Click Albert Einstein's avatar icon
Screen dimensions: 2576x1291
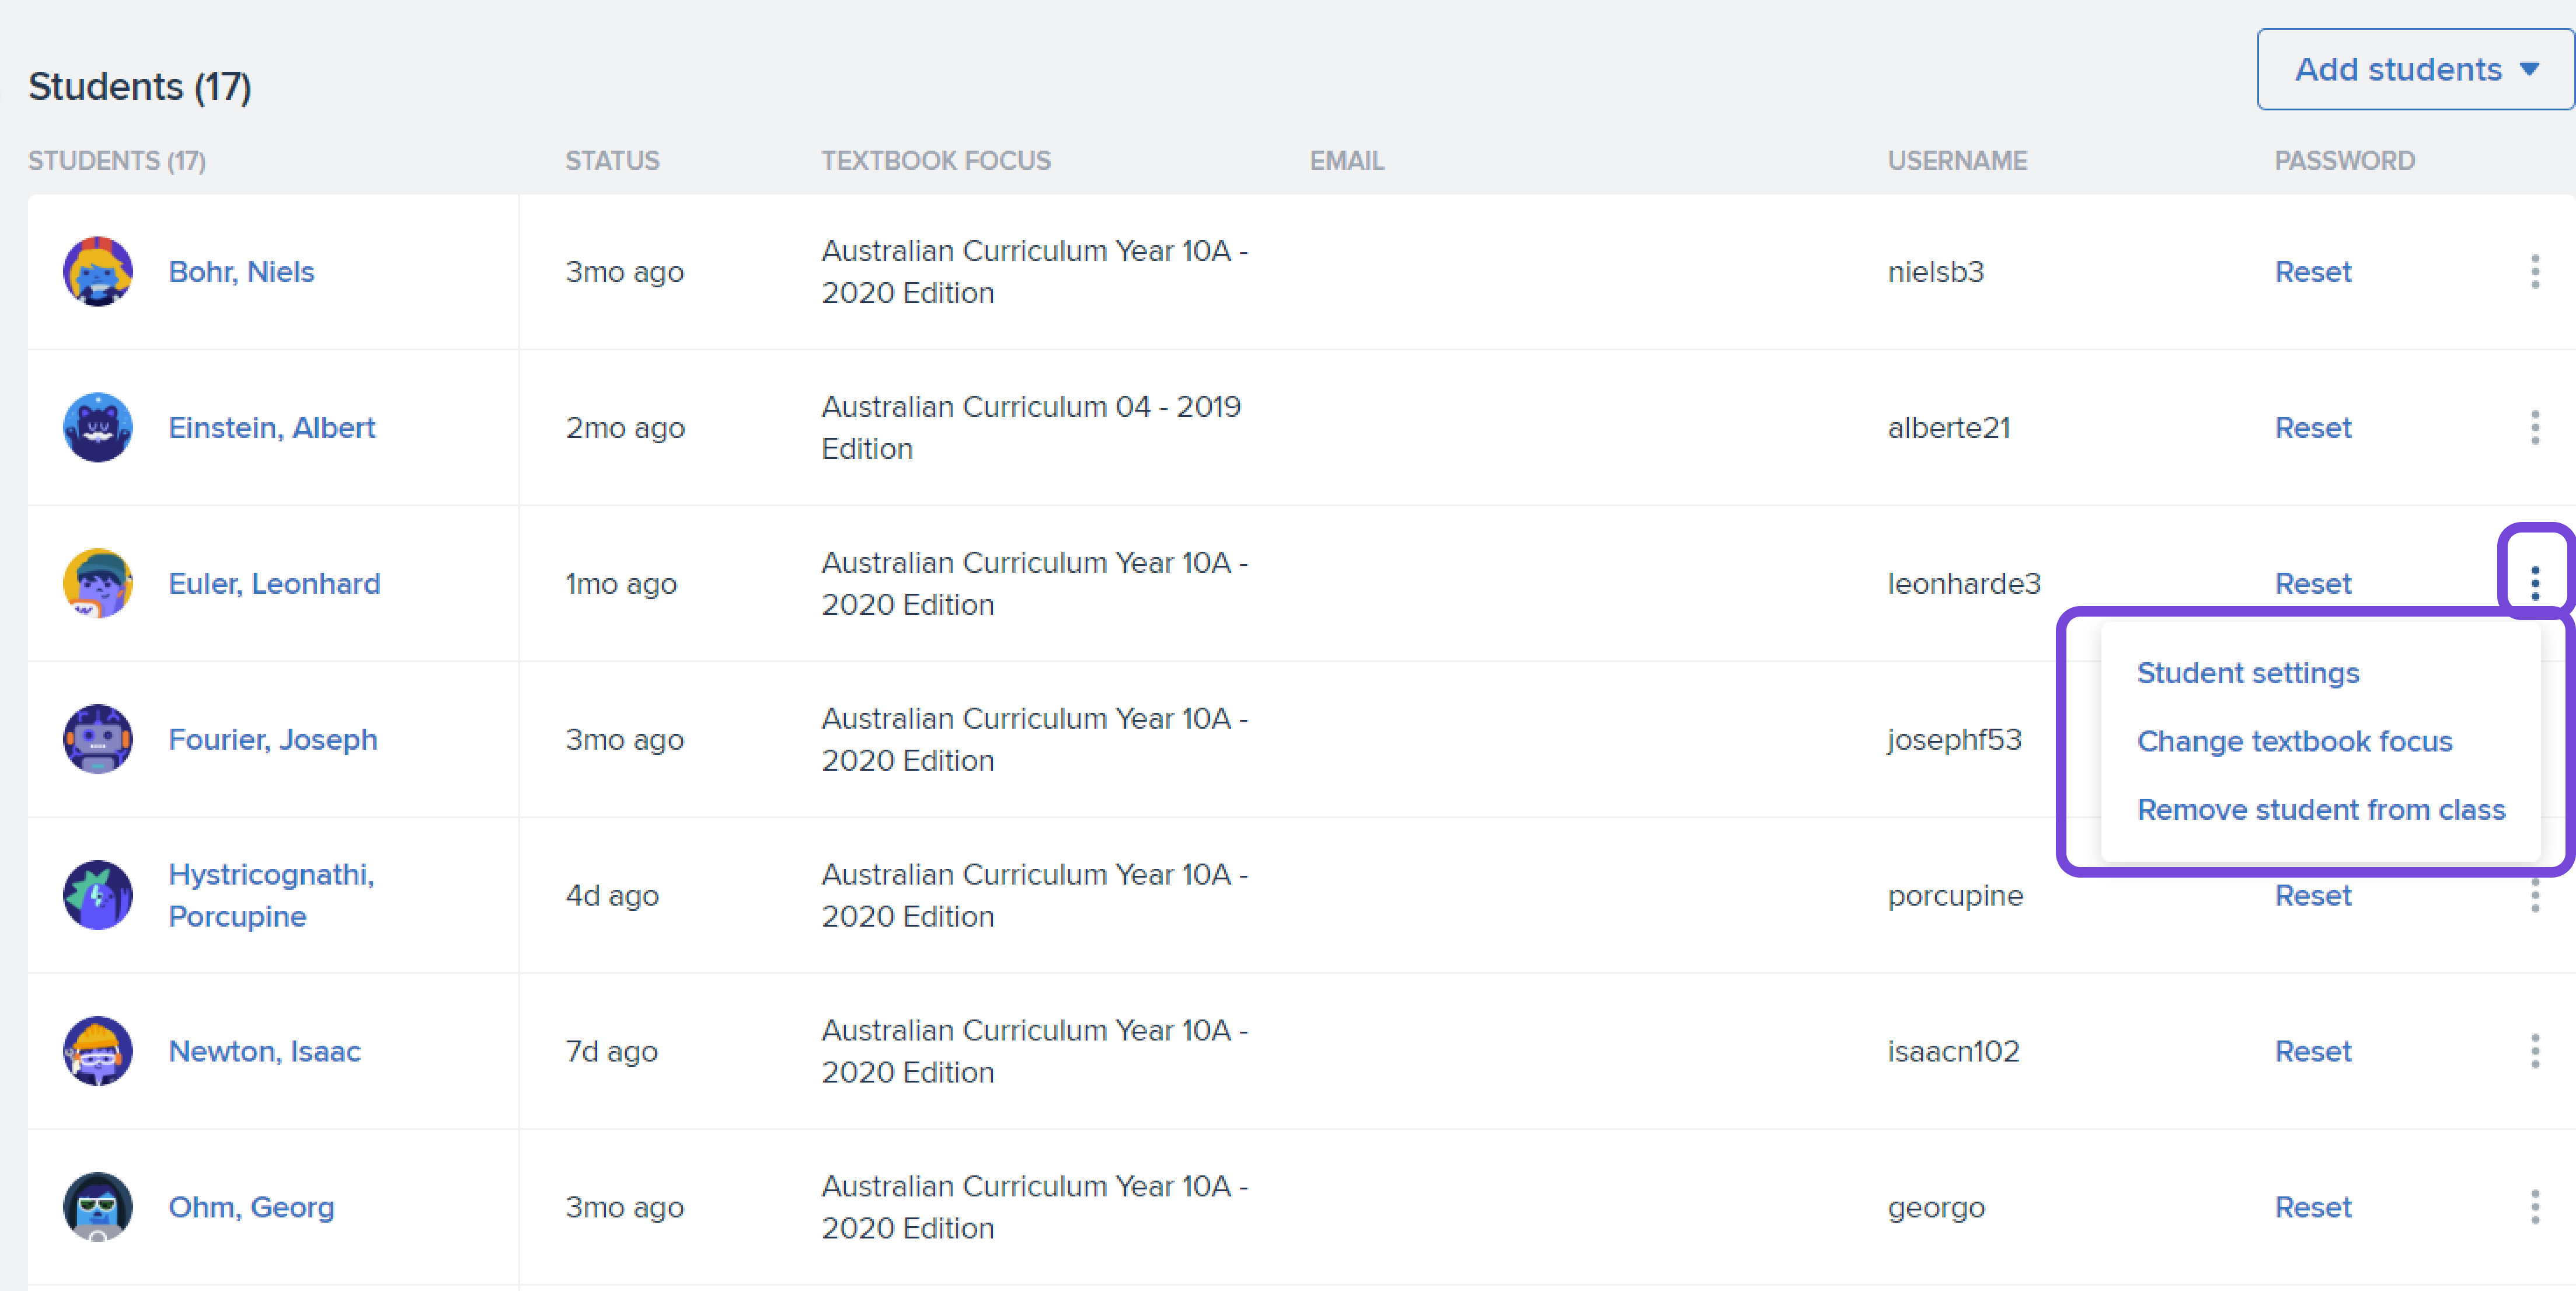tap(98, 427)
